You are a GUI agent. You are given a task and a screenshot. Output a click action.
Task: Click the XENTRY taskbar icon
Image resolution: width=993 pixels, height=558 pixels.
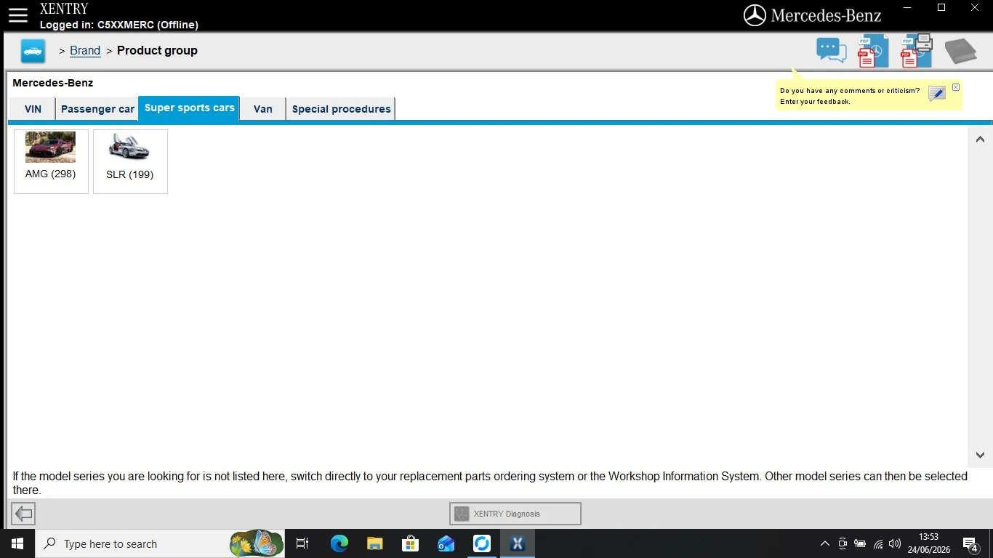(518, 543)
